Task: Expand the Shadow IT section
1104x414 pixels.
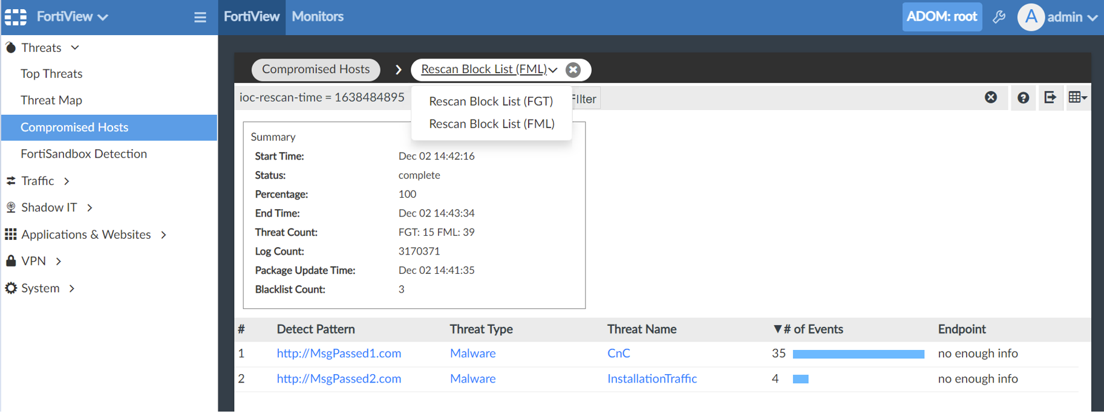Action: (x=90, y=207)
